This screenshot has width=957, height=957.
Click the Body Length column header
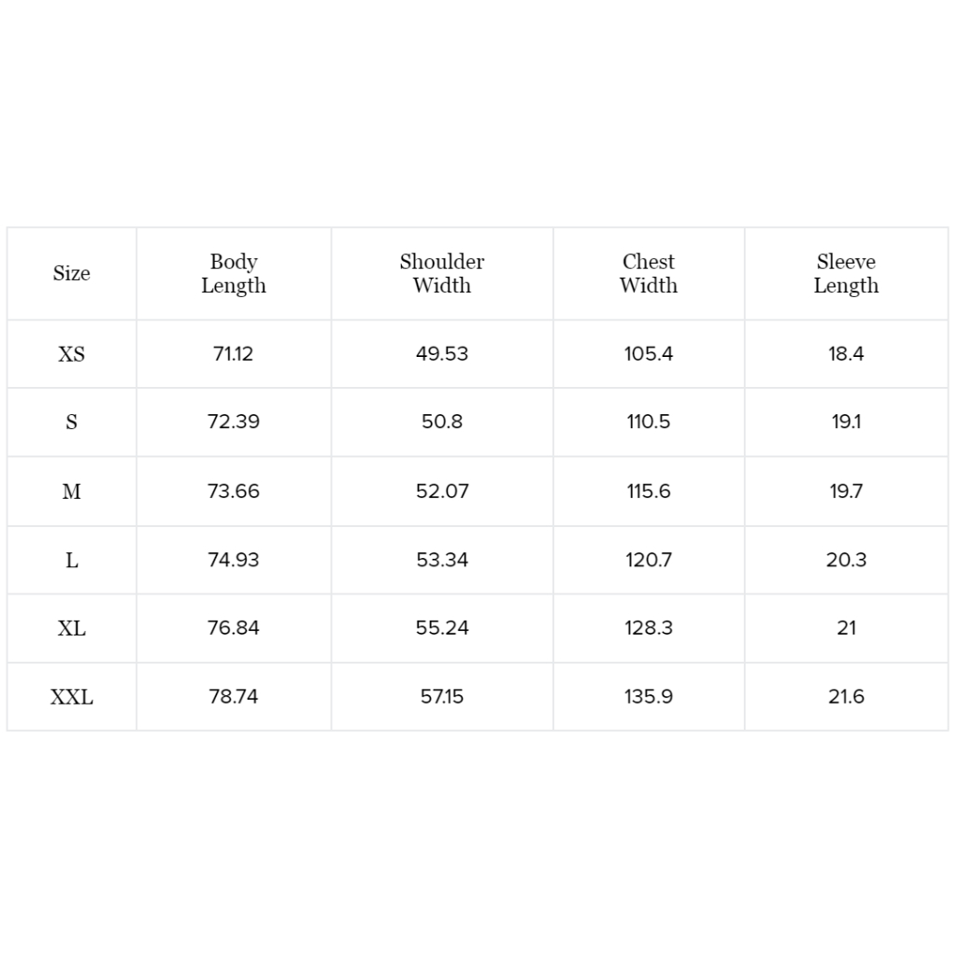[234, 274]
